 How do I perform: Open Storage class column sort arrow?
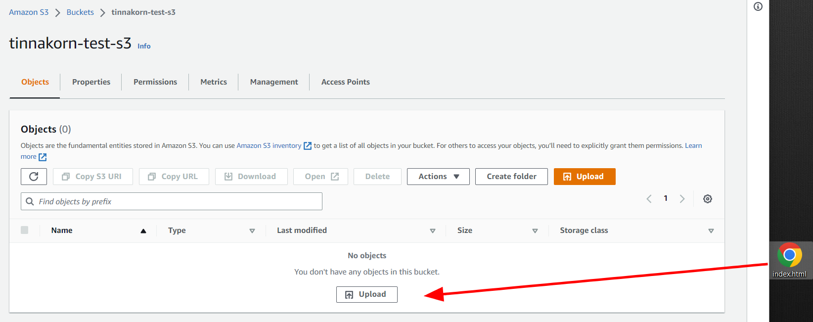pyautogui.click(x=711, y=231)
